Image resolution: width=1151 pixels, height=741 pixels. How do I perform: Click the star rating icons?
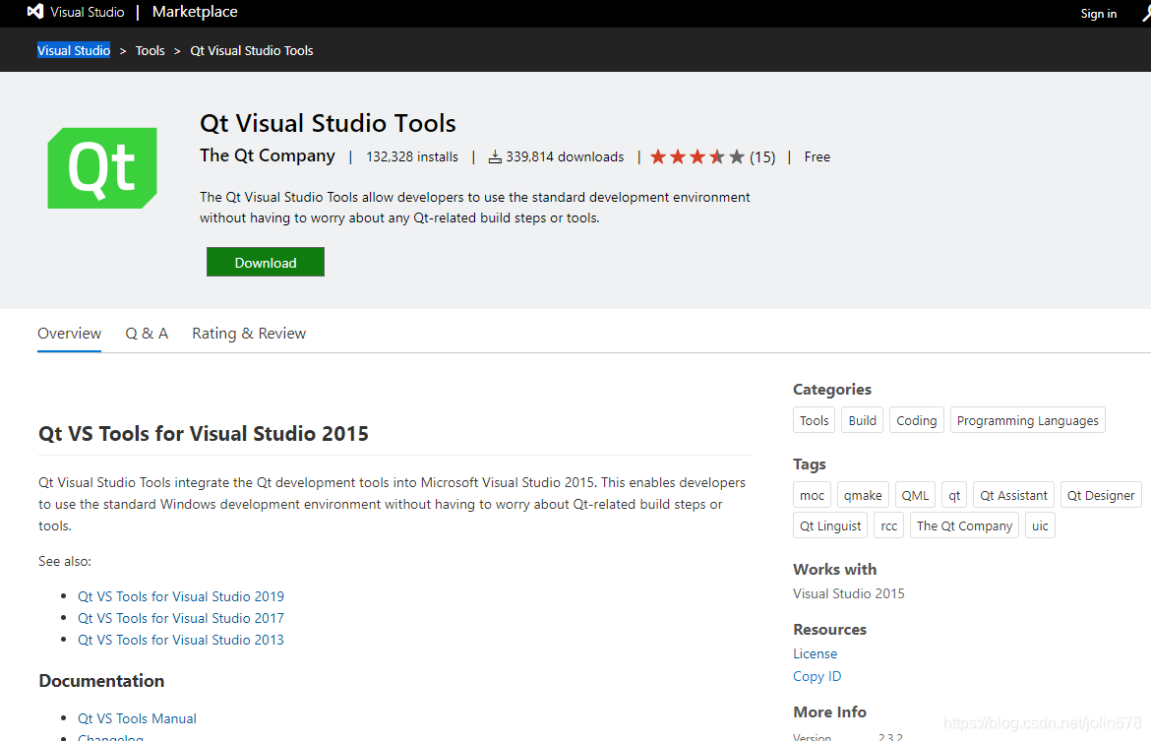(x=697, y=156)
